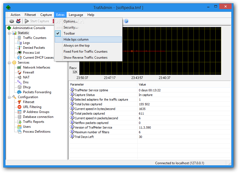This screenshot has height=173, width=239.
Task: Open the Filterset menu
Action: 30,15
